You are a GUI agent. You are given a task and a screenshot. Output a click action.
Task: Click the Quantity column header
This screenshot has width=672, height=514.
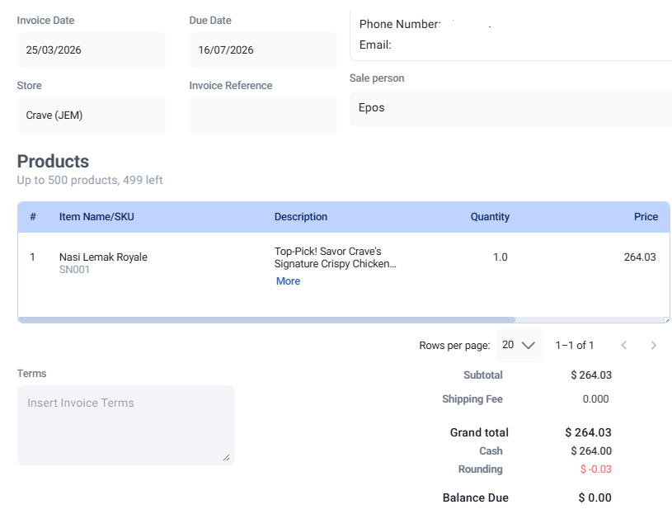pyautogui.click(x=490, y=217)
